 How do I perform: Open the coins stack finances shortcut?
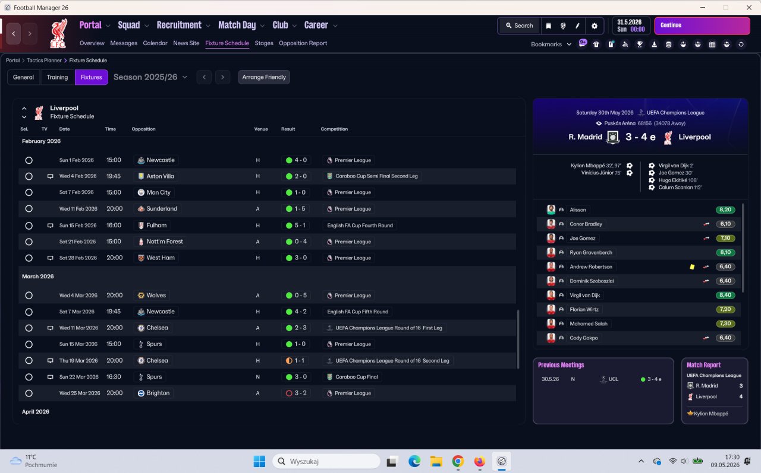[x=669, y=44]
